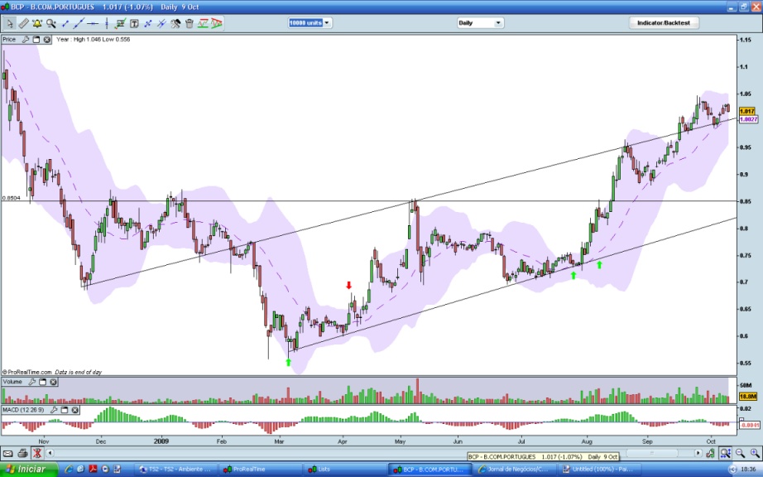763x477 pixels.
Task: Click the 0.8504 horizontal line label
Action: click(x=12, y=198)
